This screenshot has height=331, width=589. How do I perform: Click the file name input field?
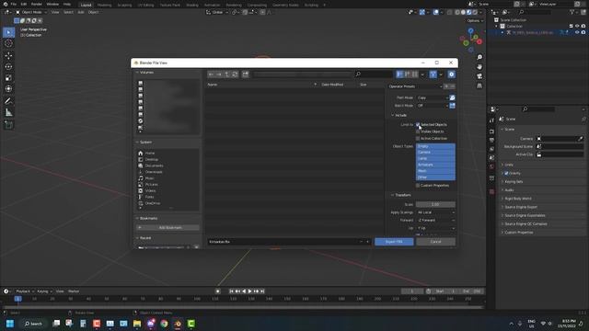tap(283, 242)
